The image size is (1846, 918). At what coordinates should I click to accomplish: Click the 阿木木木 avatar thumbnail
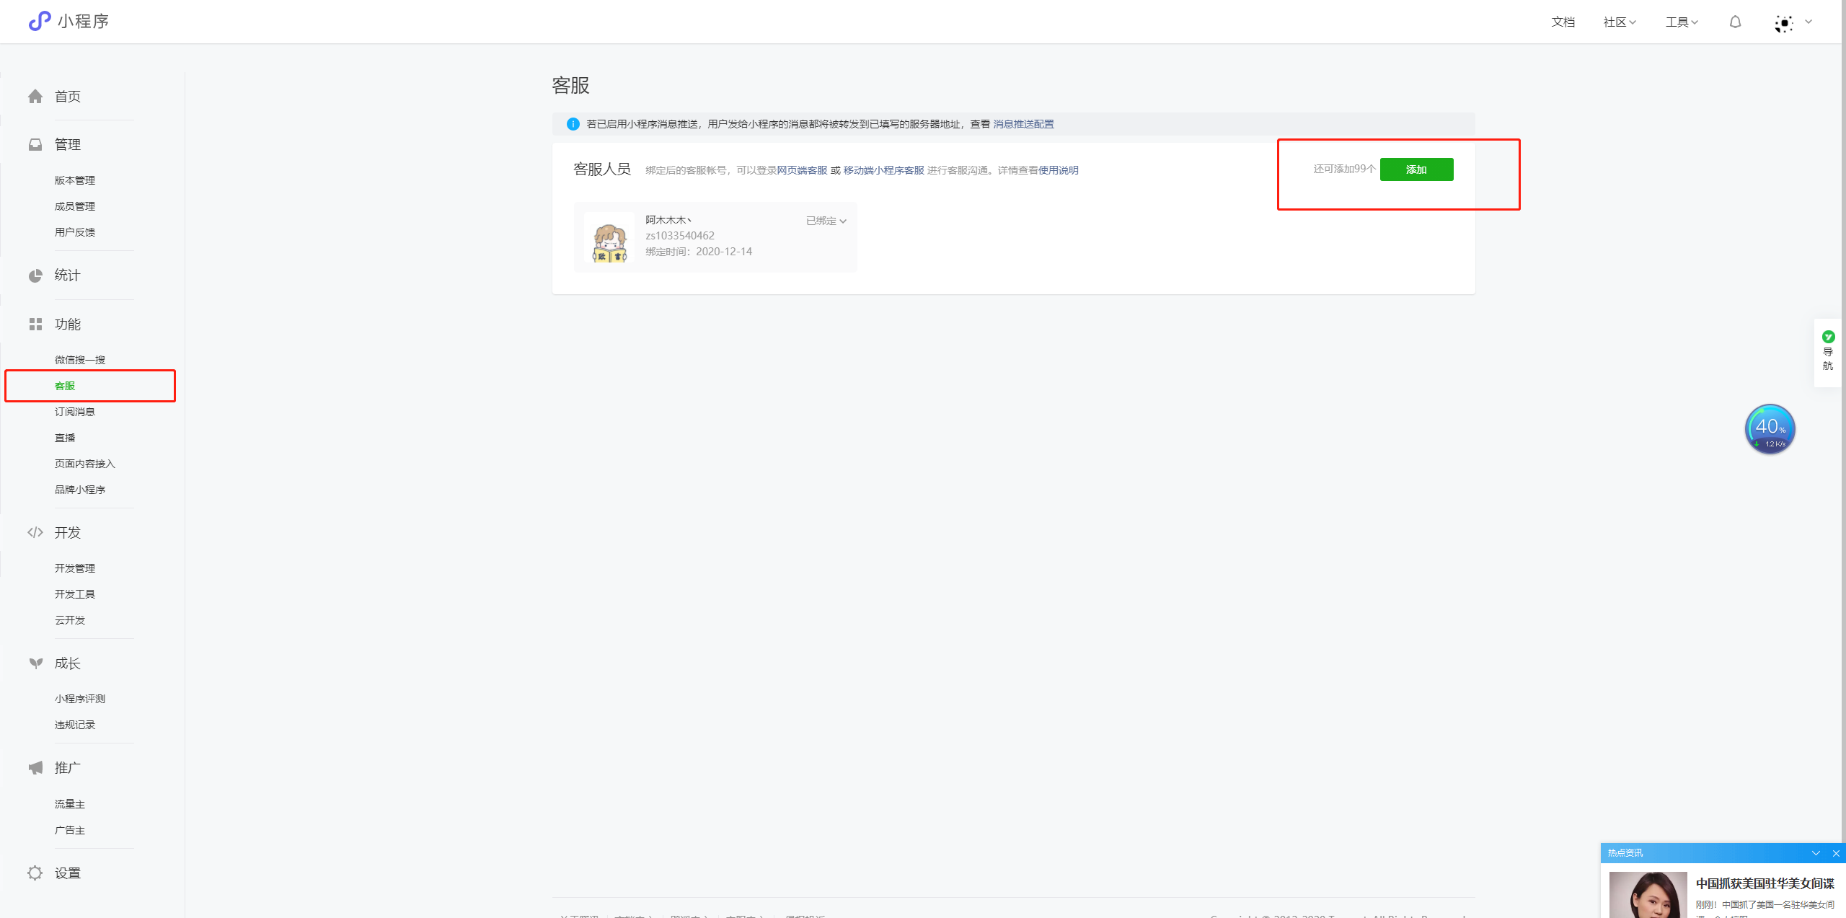609,238
